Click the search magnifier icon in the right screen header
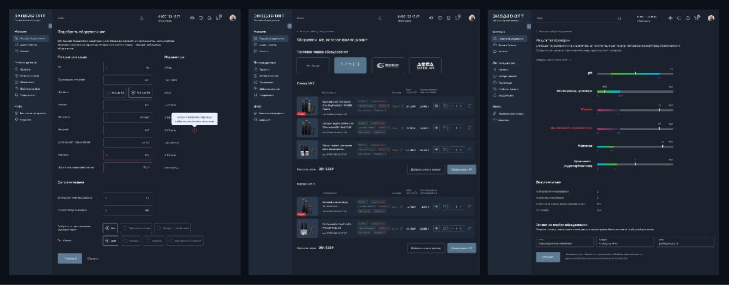The height and width of the screenshot is (285, 729). point(619,18)
